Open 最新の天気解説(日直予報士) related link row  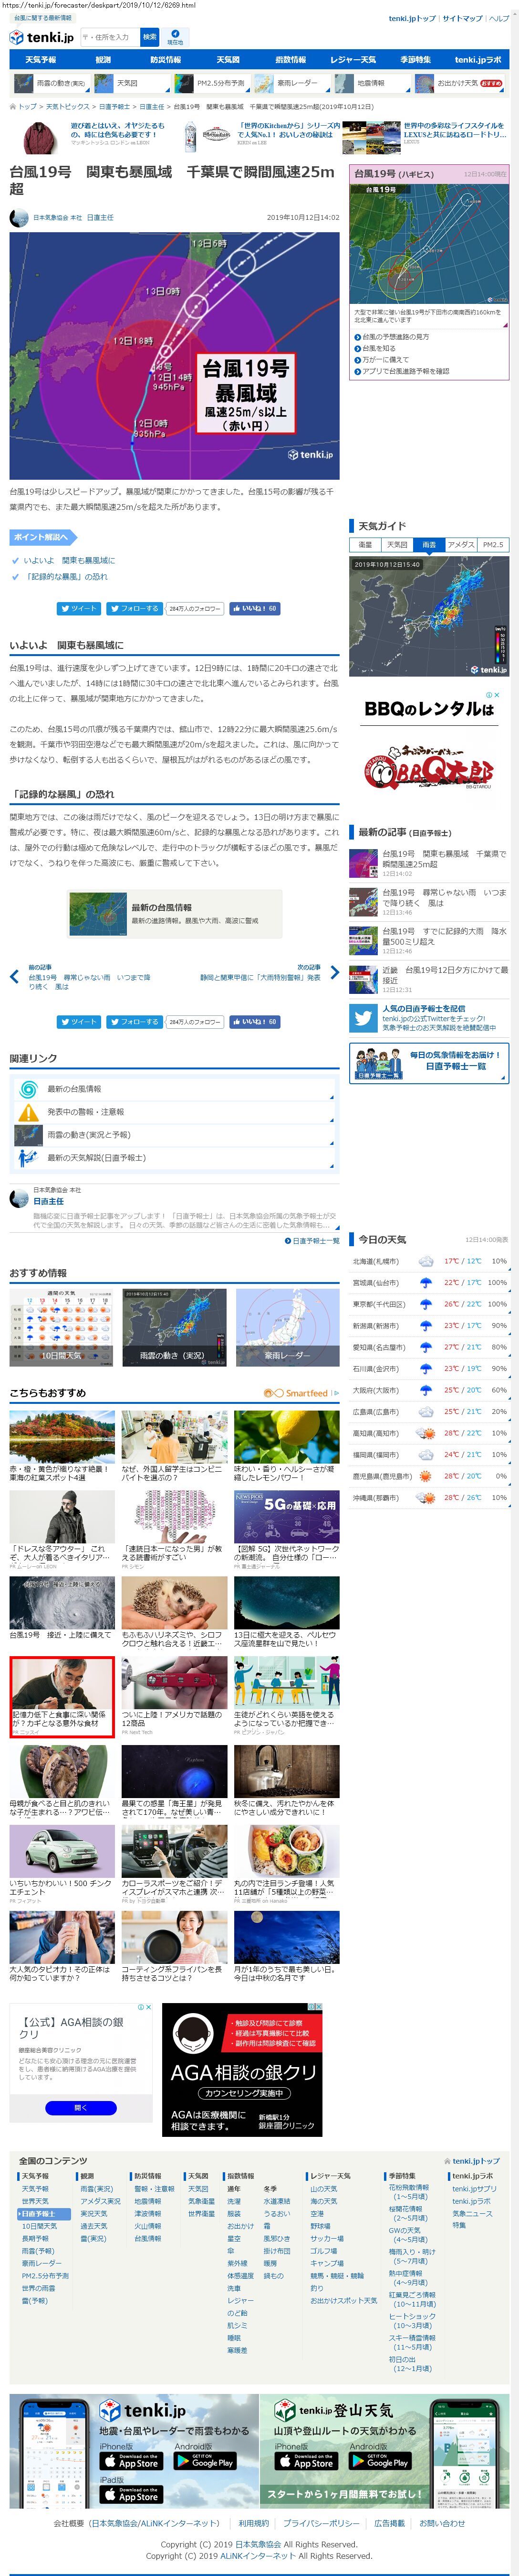click(x=174, y=1158)
